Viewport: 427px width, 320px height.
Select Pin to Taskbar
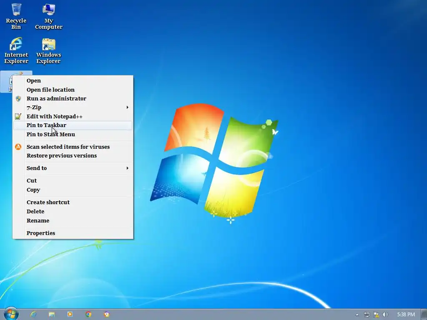(x=73, y=125)
